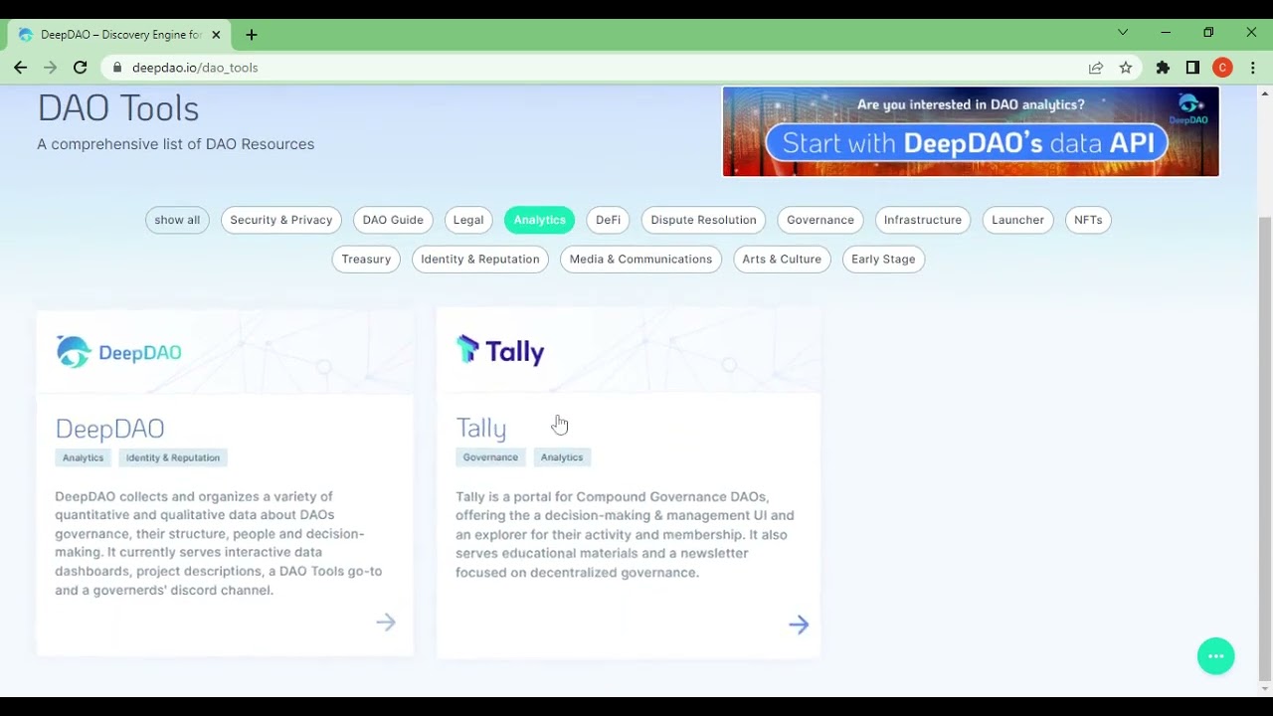The height and width of the screenshot is (716, 1273).
Task: Close the DeepDAO browser tab
Action: click(216, 35)
